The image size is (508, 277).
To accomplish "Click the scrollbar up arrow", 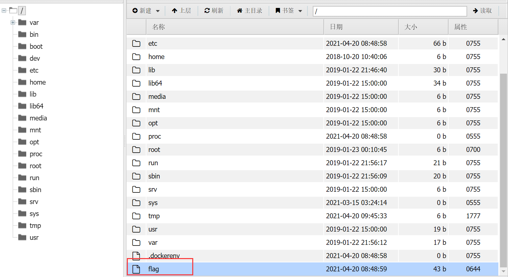I will [x=503, y=39].
